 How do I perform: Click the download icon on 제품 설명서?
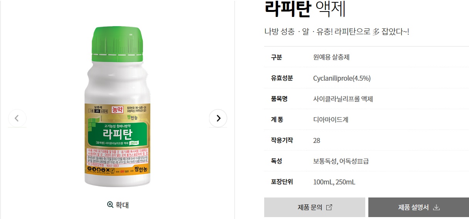[x=436, y=207]
